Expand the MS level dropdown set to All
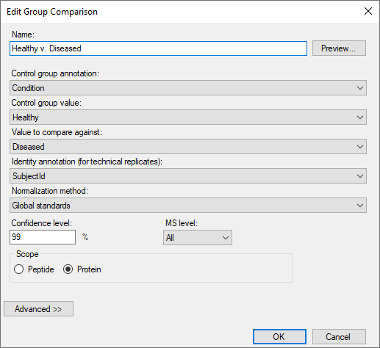380x348 pixels. click(x=198, y=237)
